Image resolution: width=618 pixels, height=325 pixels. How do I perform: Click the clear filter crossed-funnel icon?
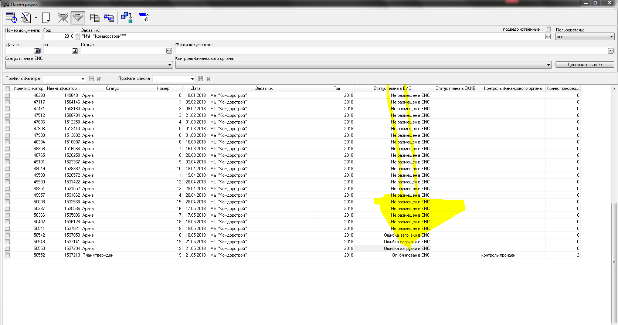pyautogui.click(x=63, y=17)
